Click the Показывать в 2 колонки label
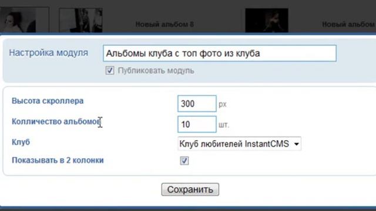376x211 pixels. pyautogui.click(x=58, y=160)
